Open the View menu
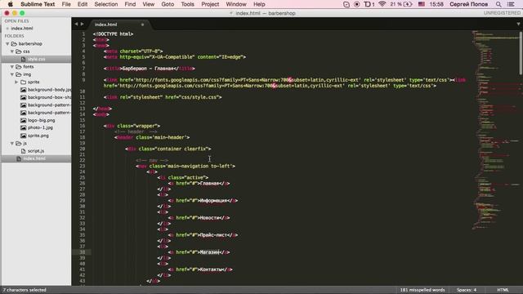This screenshot has width=523, height=294. click(148, 4)
